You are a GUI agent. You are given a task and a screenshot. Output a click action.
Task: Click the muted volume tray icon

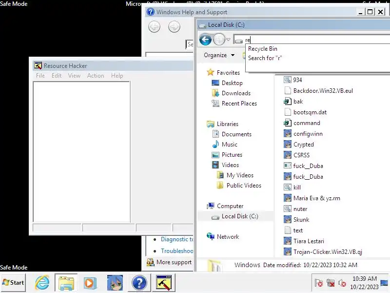click(x=342, y=283)
